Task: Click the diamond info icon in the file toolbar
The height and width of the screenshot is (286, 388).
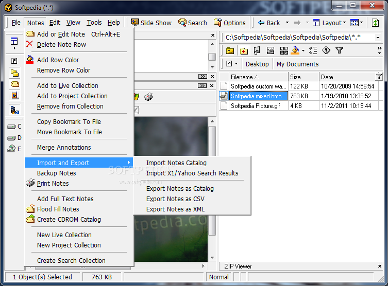Action: point(326,50)
